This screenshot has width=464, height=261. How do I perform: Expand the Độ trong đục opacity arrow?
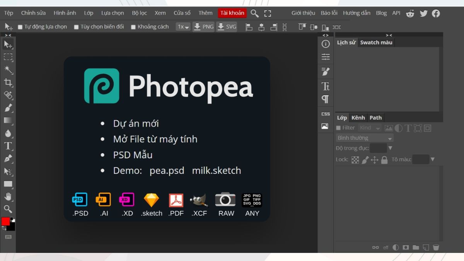pos(390,148)
